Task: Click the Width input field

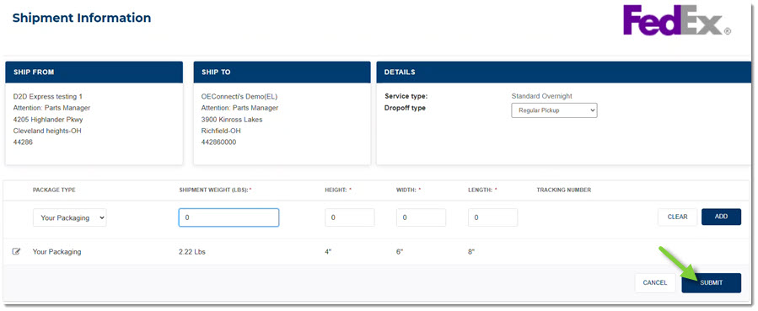Action: 421,217
